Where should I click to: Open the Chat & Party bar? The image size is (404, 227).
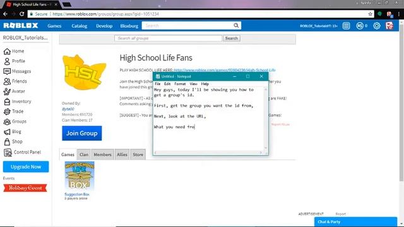coord(355,222)
